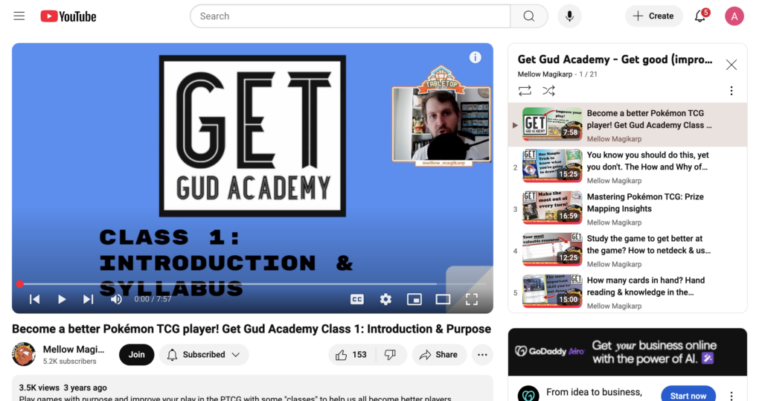Select playlist video Mastering Pokémon TCG: Prize Mapping
Viewport: 762px width, 401px height.
tap(644, 203)
